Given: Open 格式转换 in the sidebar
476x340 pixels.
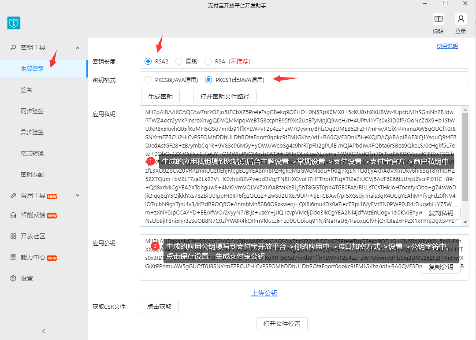Looking at the screenshot, I should click(x=32, y=153).
